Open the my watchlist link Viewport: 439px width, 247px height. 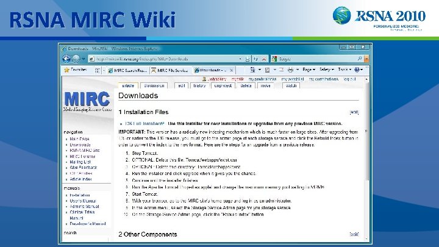click(x=293, y=79)
